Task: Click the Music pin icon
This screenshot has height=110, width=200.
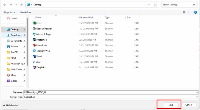Action: (24, 75)
